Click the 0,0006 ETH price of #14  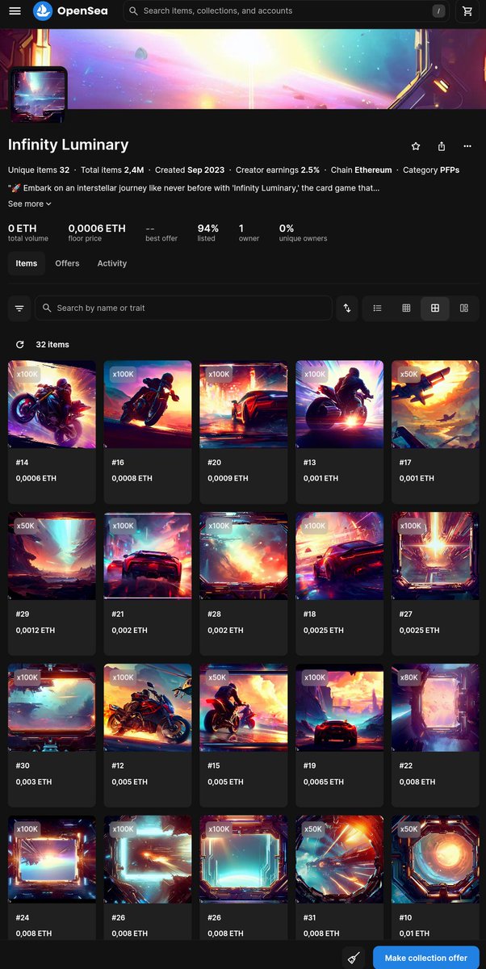click(x=36, y=478)
